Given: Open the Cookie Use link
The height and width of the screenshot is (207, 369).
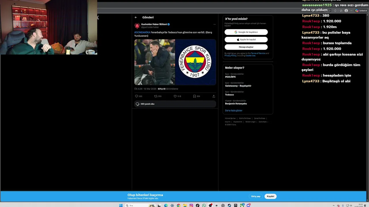Looking at the screenshot, I should tap(250, 55).
